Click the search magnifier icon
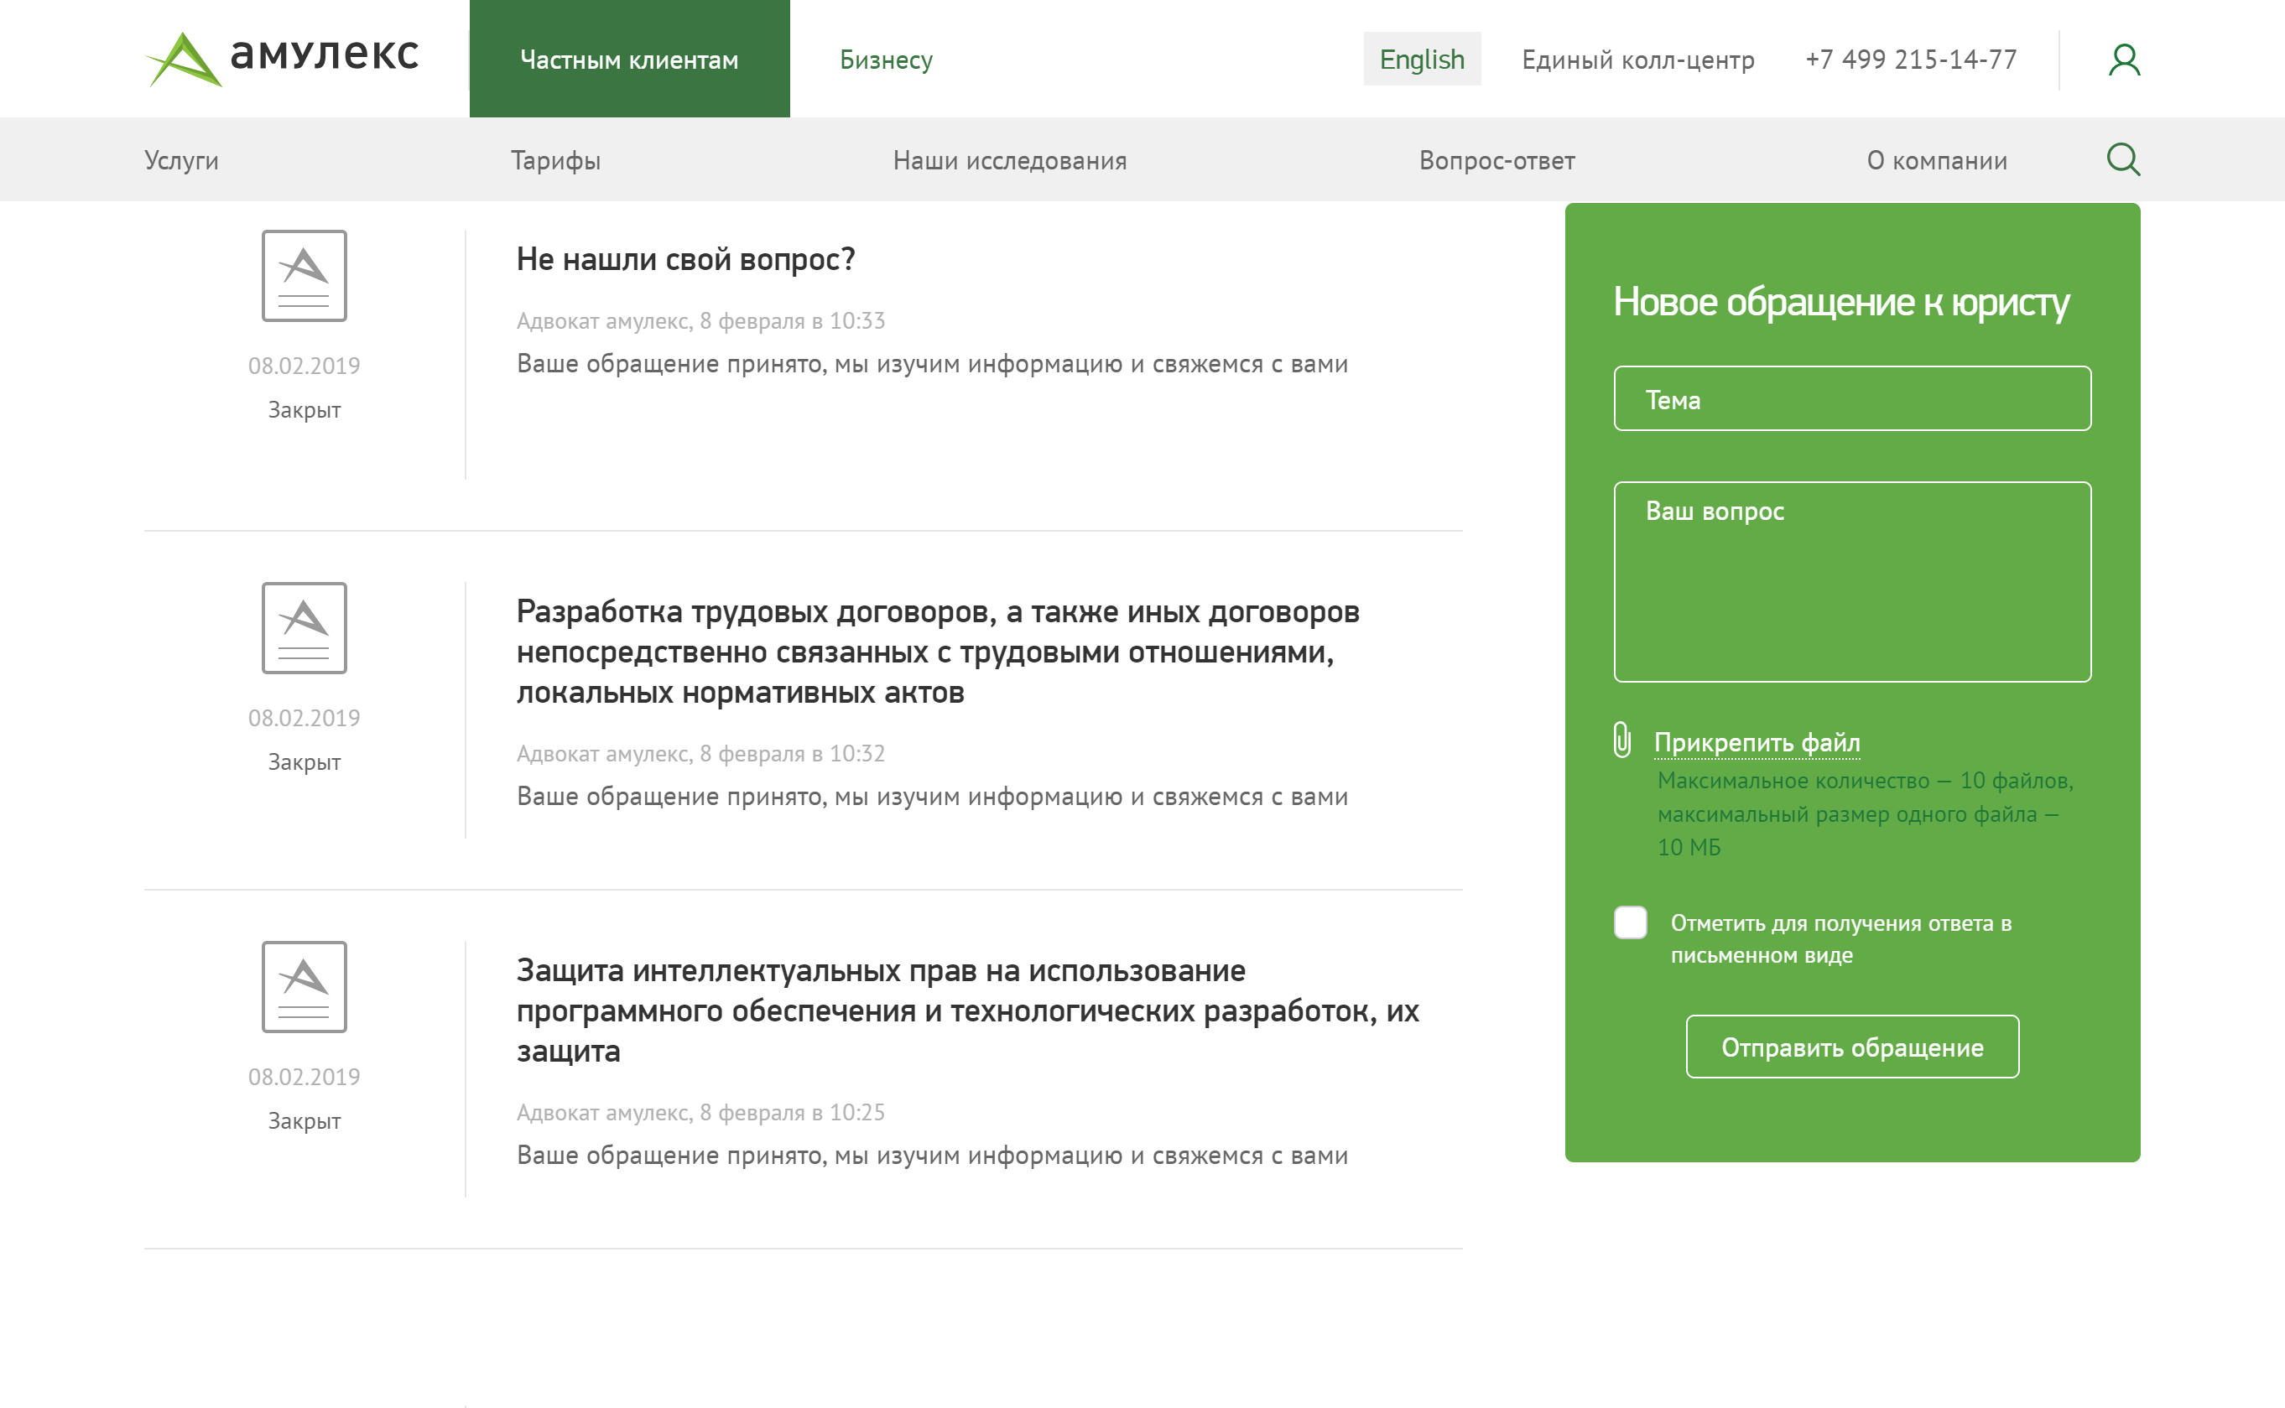Screen dimensions: 2285x1408 pos(2123,159)
